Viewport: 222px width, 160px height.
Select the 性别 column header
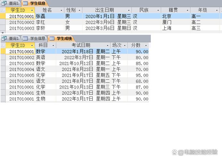tap(73, 10)
